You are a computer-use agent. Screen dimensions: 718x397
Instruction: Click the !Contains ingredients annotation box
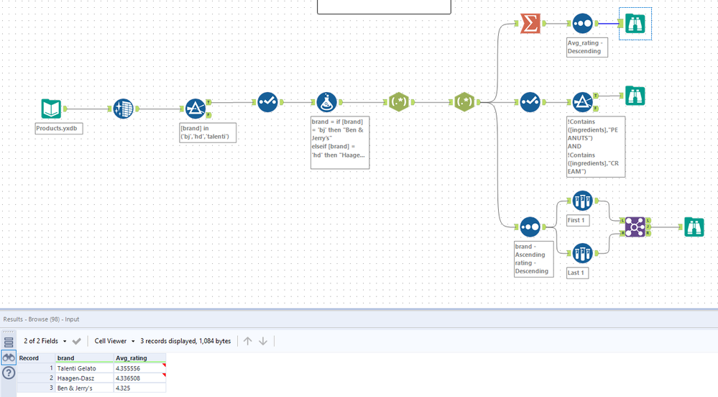click(x=596, y=147)
